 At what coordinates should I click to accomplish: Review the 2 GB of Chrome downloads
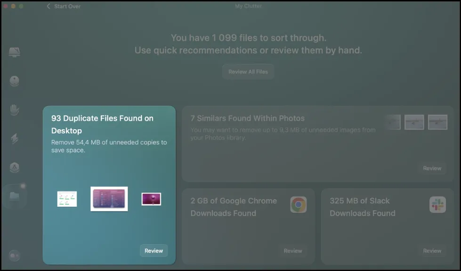(x=293, y=251)
